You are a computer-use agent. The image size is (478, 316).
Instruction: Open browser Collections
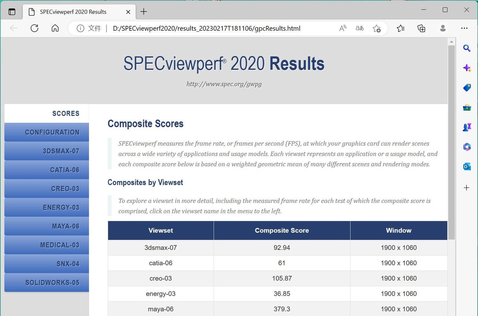tap(421, 28)
